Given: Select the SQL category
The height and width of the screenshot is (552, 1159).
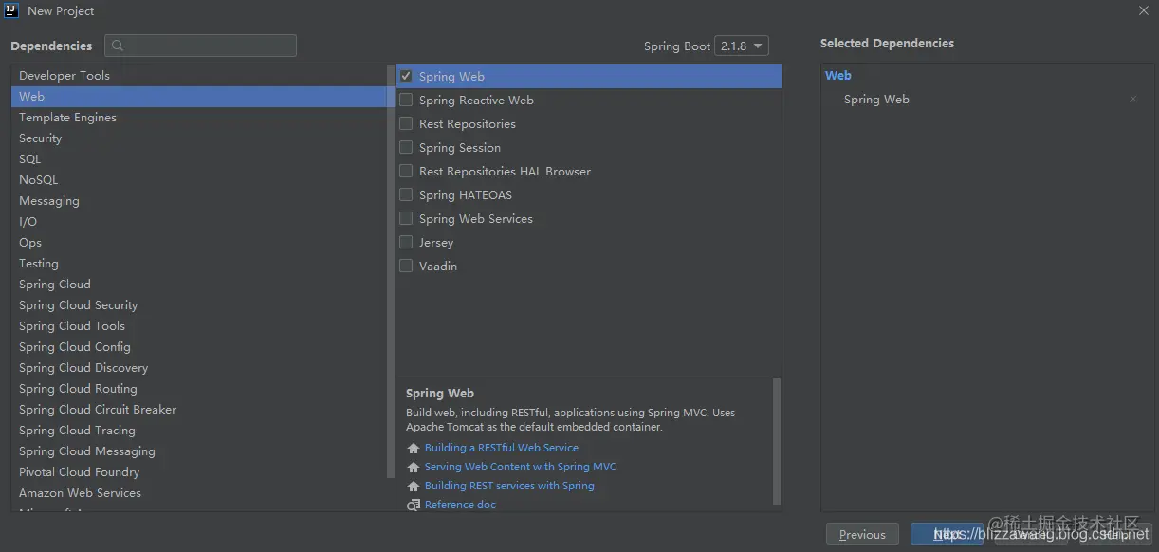Looking at the screenshot, I should [x=199, y=159].
